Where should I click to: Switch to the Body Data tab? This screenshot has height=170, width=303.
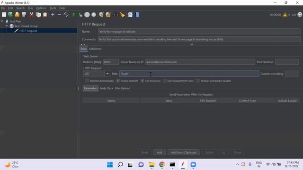106,88
